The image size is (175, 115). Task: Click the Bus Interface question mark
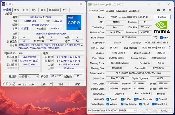click(x=170, y=48)
